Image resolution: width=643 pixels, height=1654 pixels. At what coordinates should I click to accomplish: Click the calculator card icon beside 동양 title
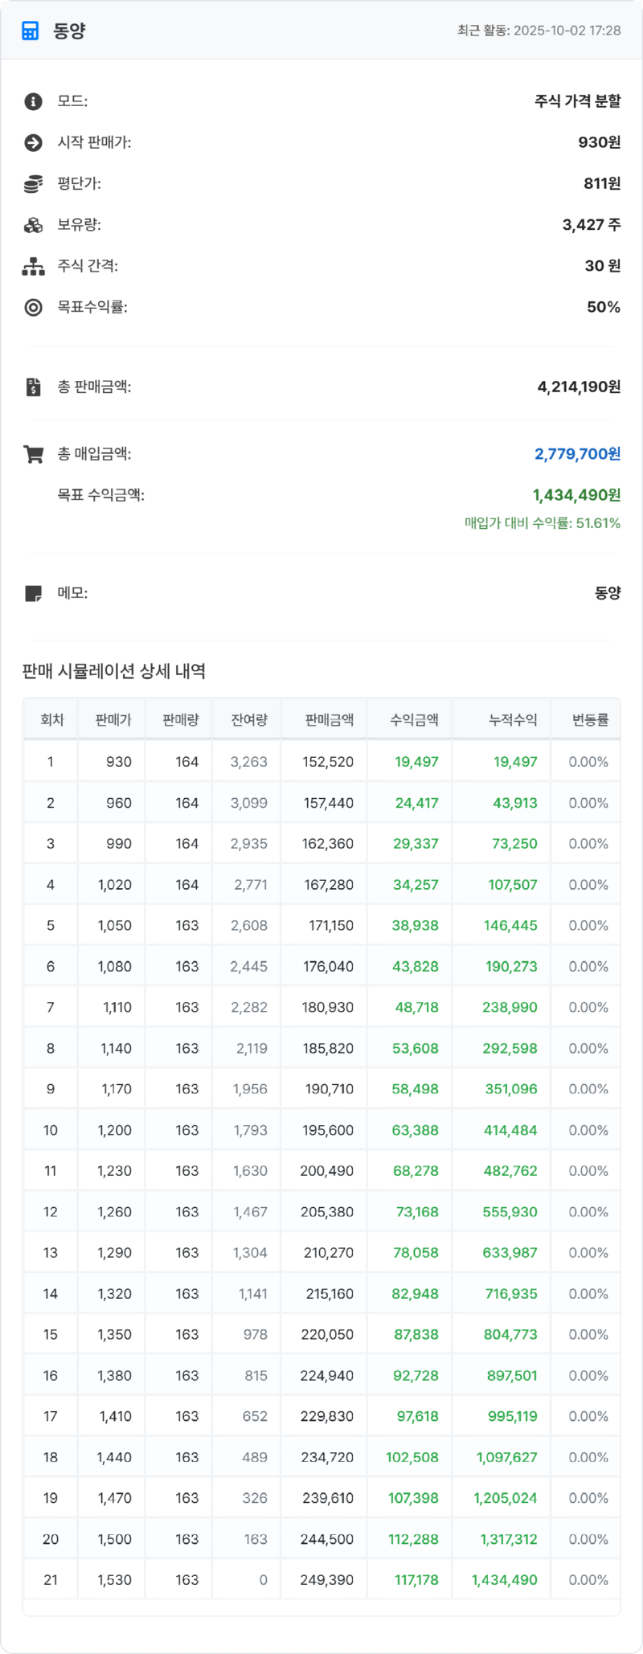(30, 31)
